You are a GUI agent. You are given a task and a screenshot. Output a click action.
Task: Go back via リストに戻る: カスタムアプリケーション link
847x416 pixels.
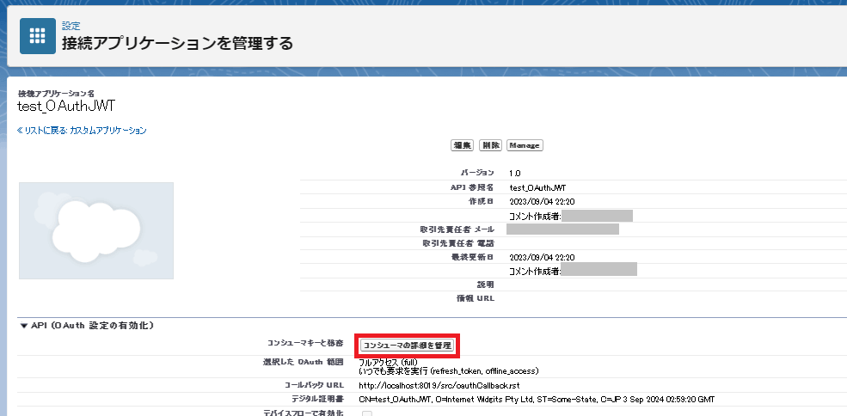pyautogui.click(x=82, y=130)
